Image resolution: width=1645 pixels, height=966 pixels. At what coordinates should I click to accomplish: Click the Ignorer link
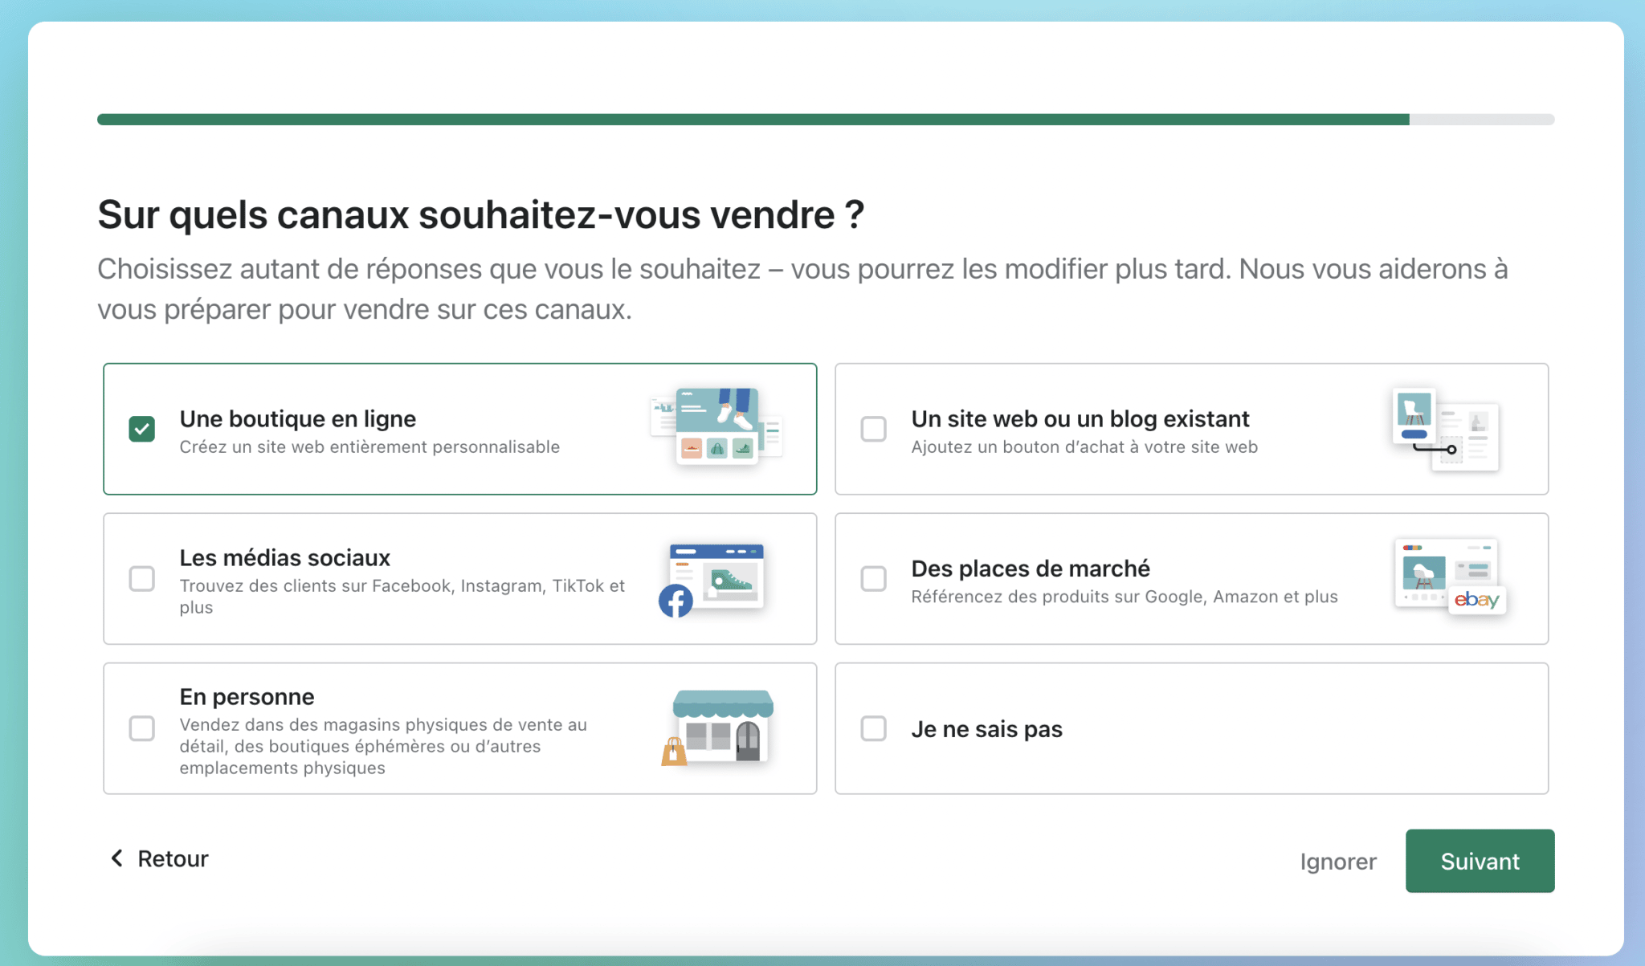[1337, 862]
